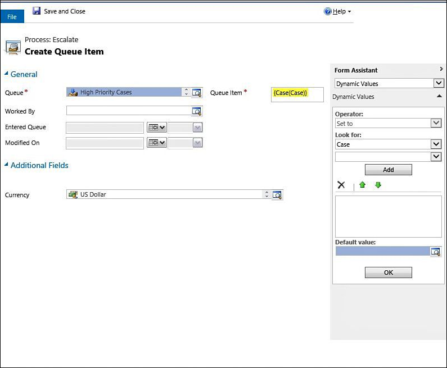Click the green move down arrow
Image resolution: width=447 pixels, height=368 pixels.
coord(378,185)
